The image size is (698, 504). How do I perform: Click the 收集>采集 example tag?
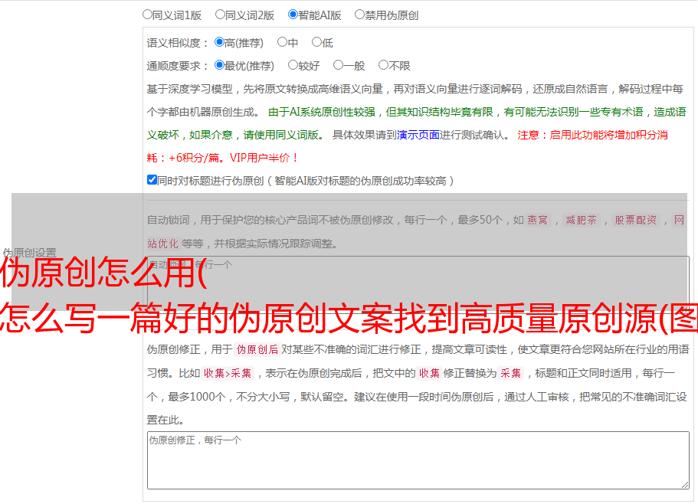tap(228, 373)
